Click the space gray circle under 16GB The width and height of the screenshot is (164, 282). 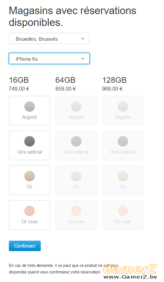coord(30,141)
